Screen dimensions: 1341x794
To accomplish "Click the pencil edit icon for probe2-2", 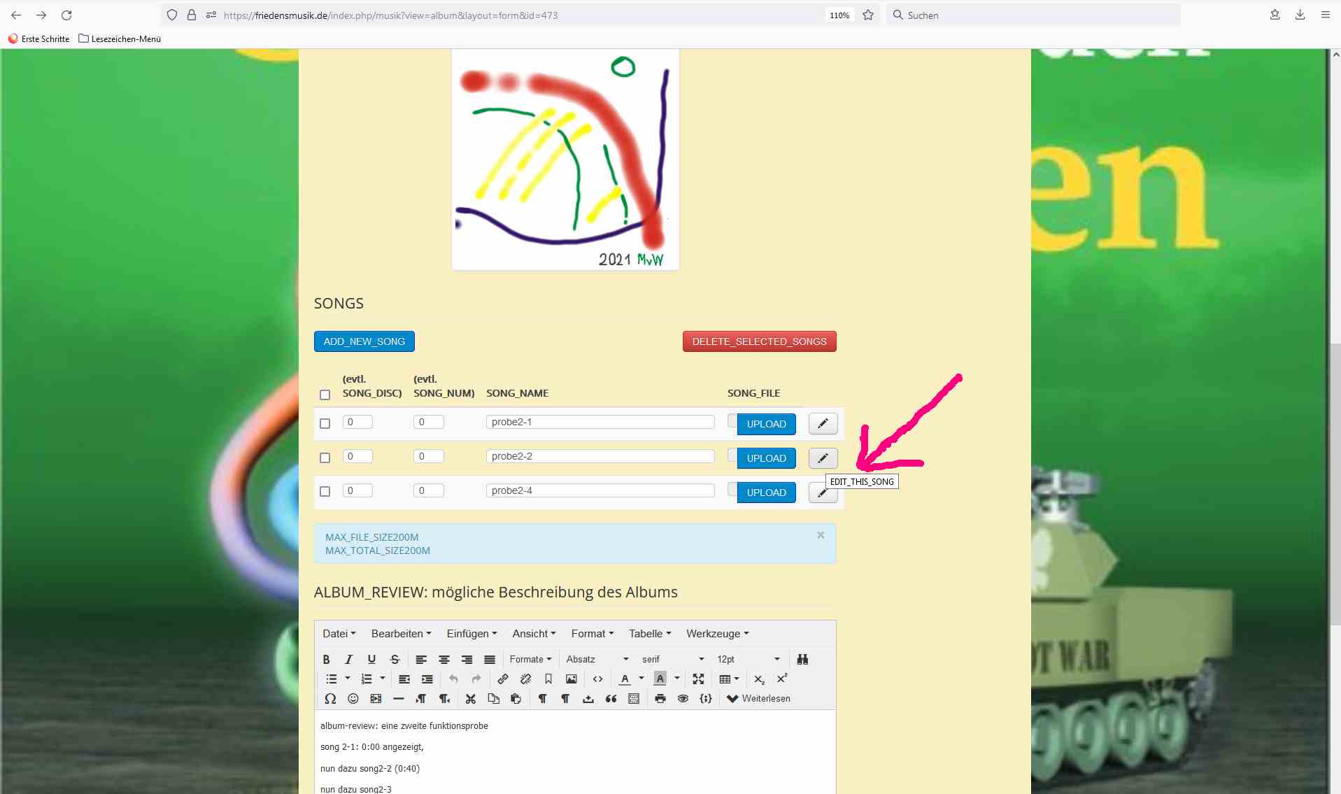I will click(823, 458).
